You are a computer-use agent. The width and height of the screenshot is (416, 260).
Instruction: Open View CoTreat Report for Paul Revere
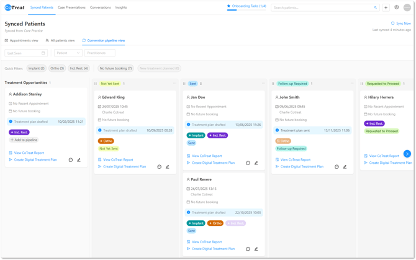tap(207, 242)
